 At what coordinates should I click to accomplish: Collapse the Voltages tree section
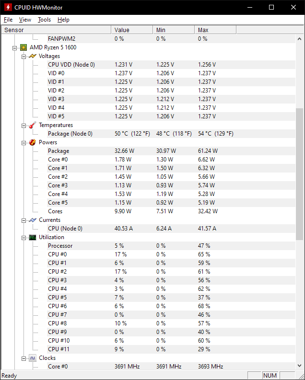24,56
